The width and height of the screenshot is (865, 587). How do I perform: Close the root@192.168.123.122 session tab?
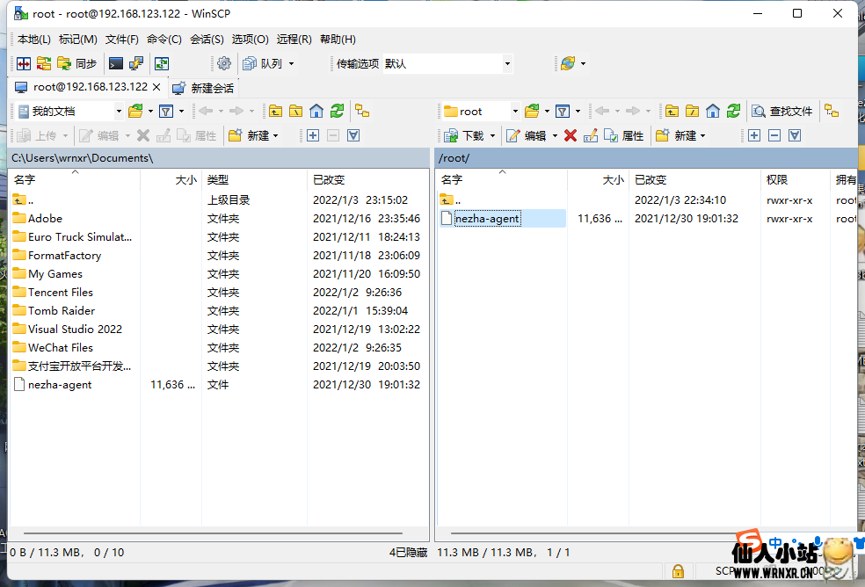[x=156, y=87]
